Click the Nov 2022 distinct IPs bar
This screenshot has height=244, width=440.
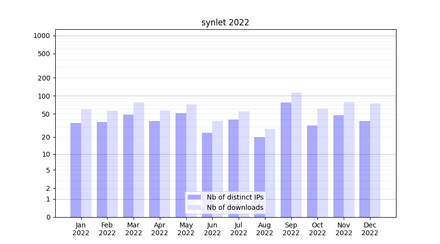point(338,166)
